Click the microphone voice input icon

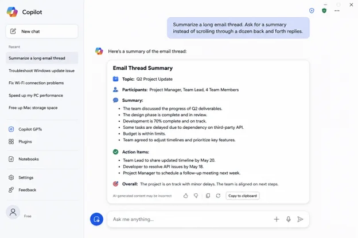coord(289,219)
